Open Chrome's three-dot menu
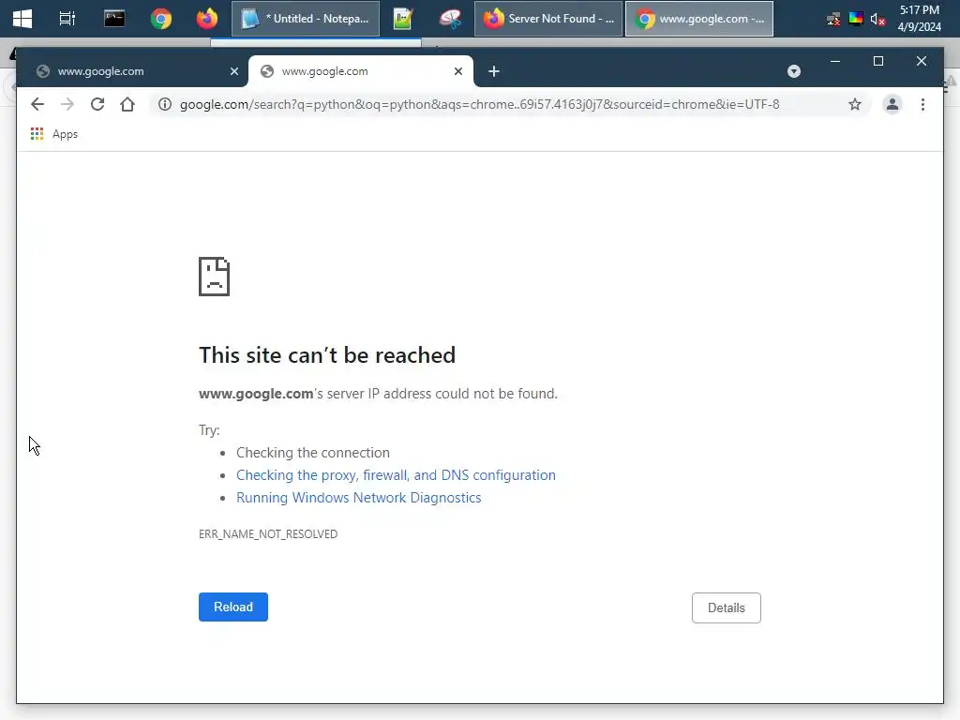The width and height of the screenshot is (960, 720). [922, 104]
